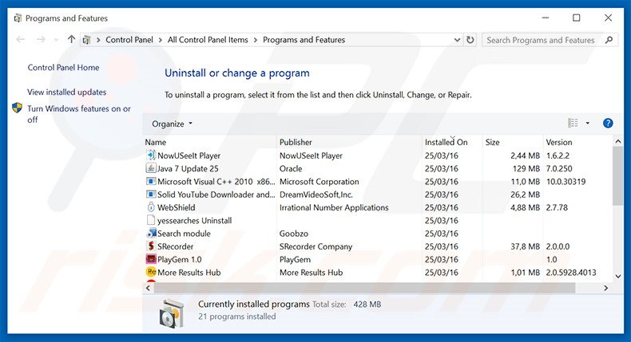Click the Microsoft Visual C++ 2010 icon

[x=151, y=181]
